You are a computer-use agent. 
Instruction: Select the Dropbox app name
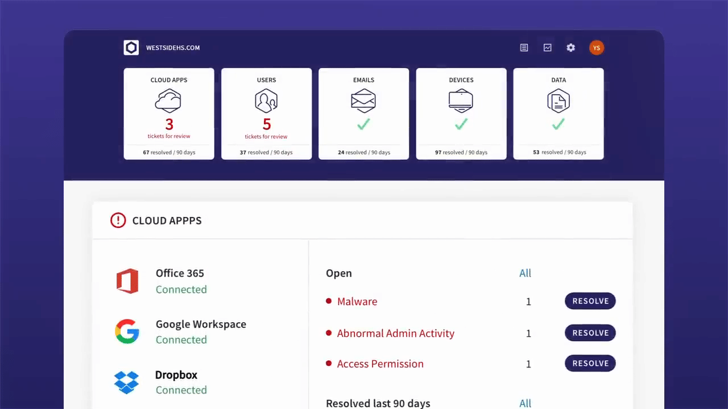[x=176, y=375]
